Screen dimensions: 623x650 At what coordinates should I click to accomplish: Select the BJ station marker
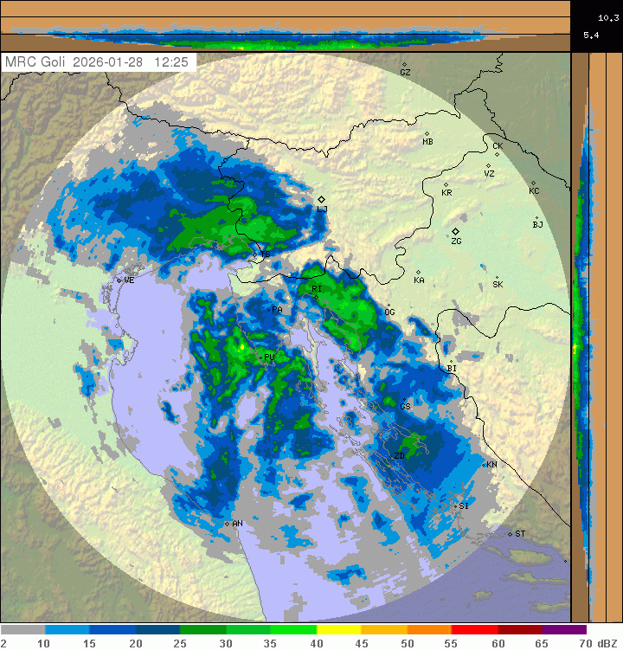point(536,218)
